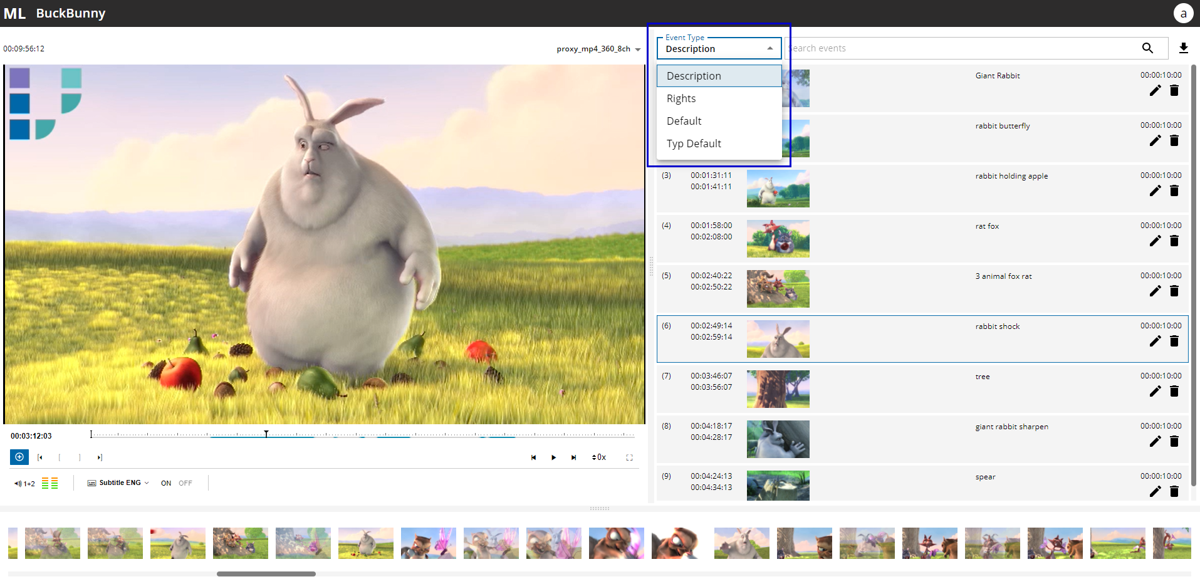
Task: Delete the spear event
Action: point(1174,491)
